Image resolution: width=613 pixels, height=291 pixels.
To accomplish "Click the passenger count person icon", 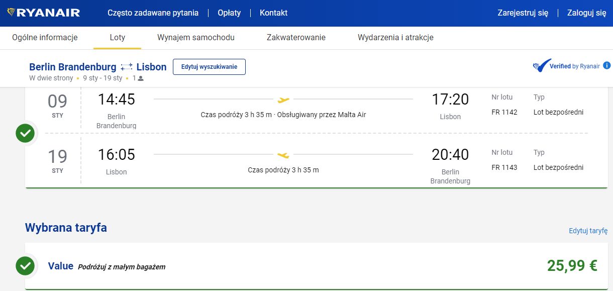I will [141, 78].
